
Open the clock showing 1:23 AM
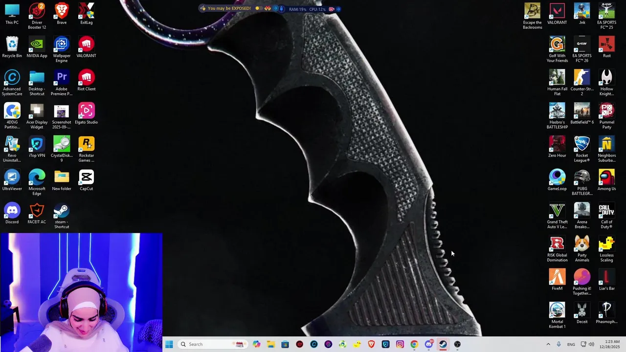click(x=612, y=344)
